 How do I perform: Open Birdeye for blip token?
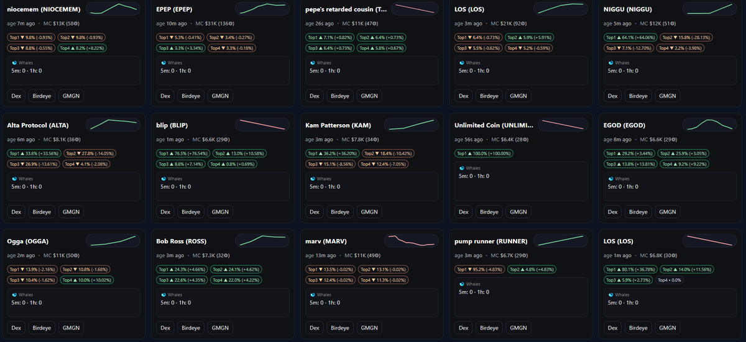191,212
